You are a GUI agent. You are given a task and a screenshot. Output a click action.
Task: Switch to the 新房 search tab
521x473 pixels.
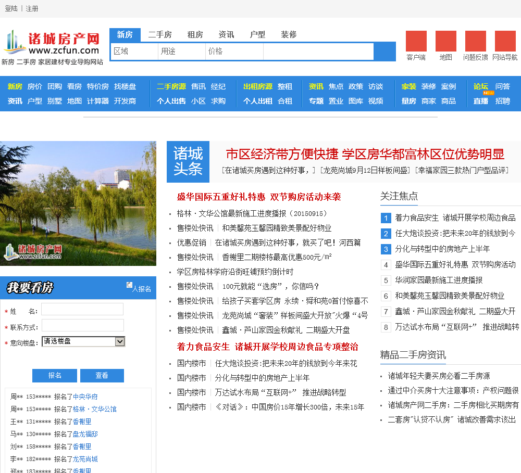(125, 34)
